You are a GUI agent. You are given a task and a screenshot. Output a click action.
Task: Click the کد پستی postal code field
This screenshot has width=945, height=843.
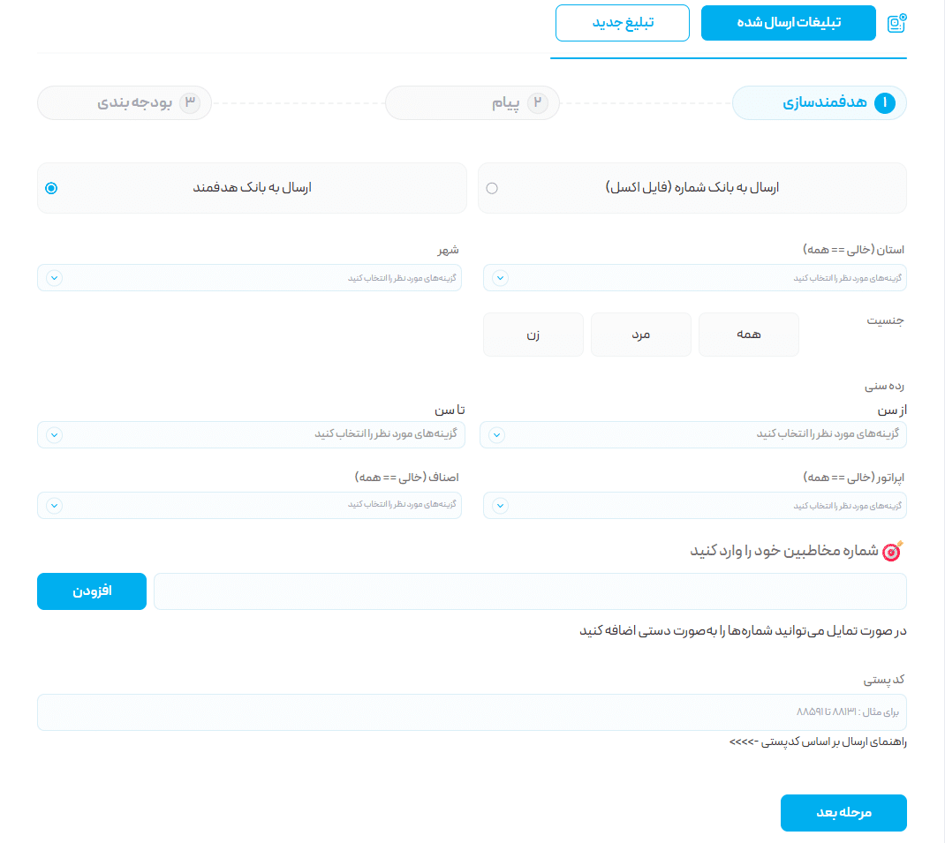(x=472, y=711)
